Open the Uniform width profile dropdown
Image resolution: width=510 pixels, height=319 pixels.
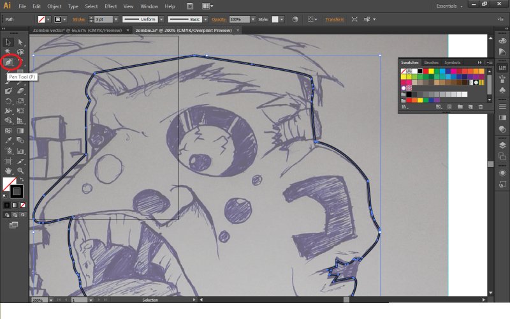coord(161,20)
